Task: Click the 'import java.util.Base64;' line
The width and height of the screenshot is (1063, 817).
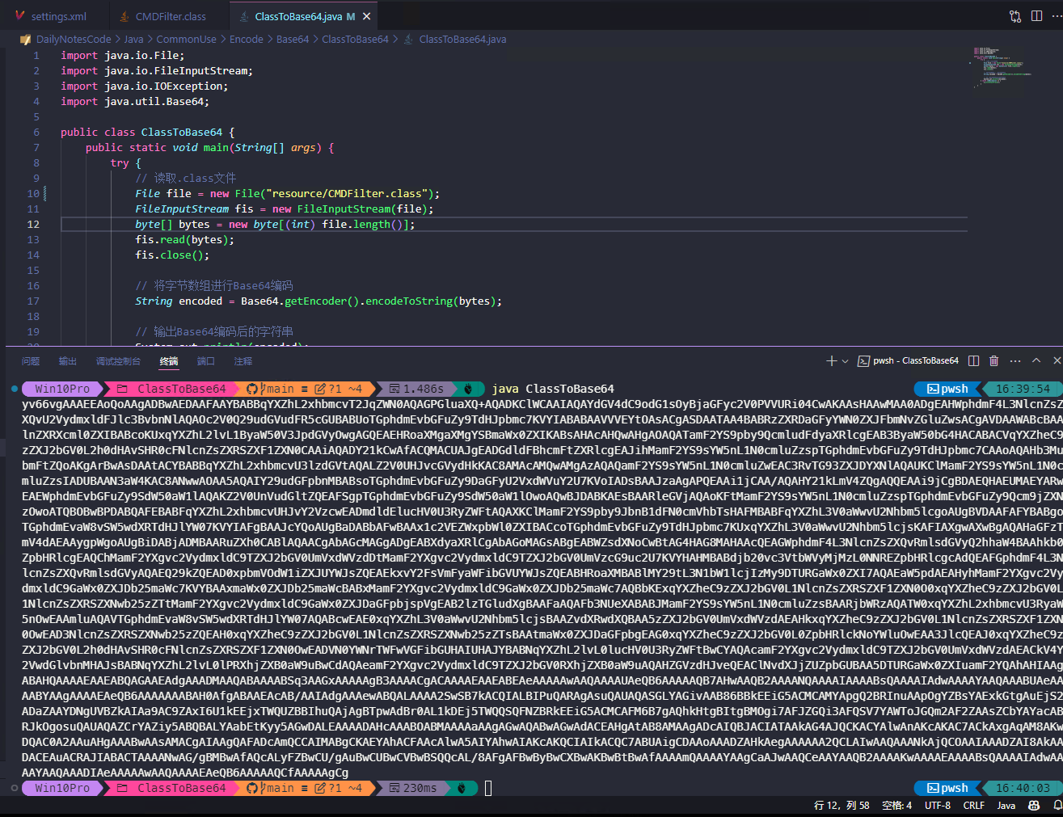Action: [135, 101]
